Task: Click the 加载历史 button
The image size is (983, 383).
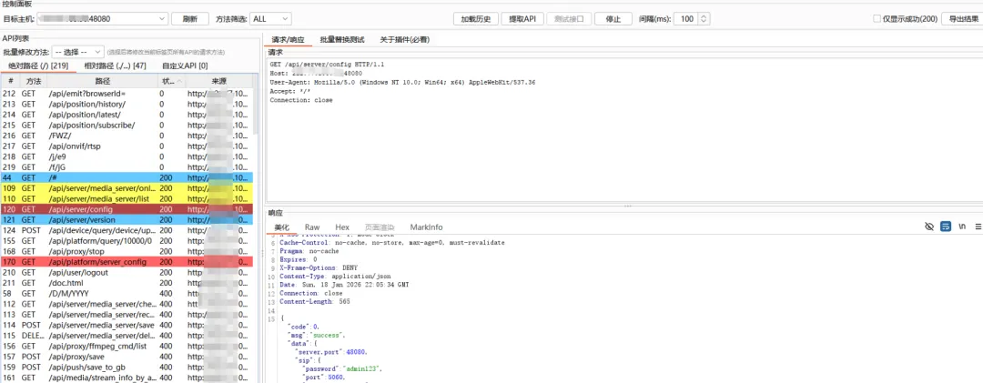Action: click(x=476, y=19)
